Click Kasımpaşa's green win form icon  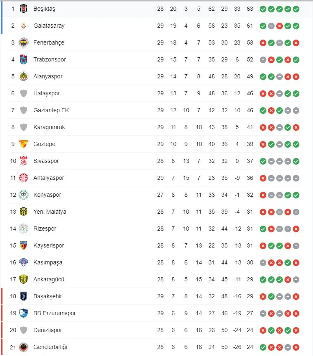(x=288, y=262)
